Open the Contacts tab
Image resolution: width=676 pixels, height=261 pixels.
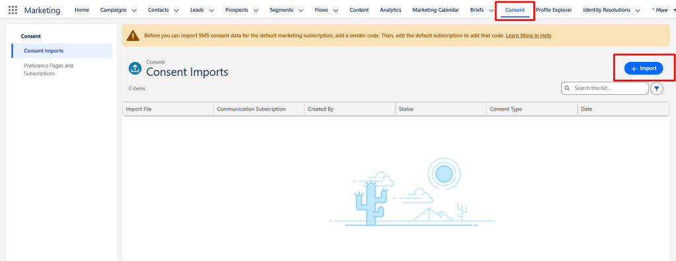point(158,10)
